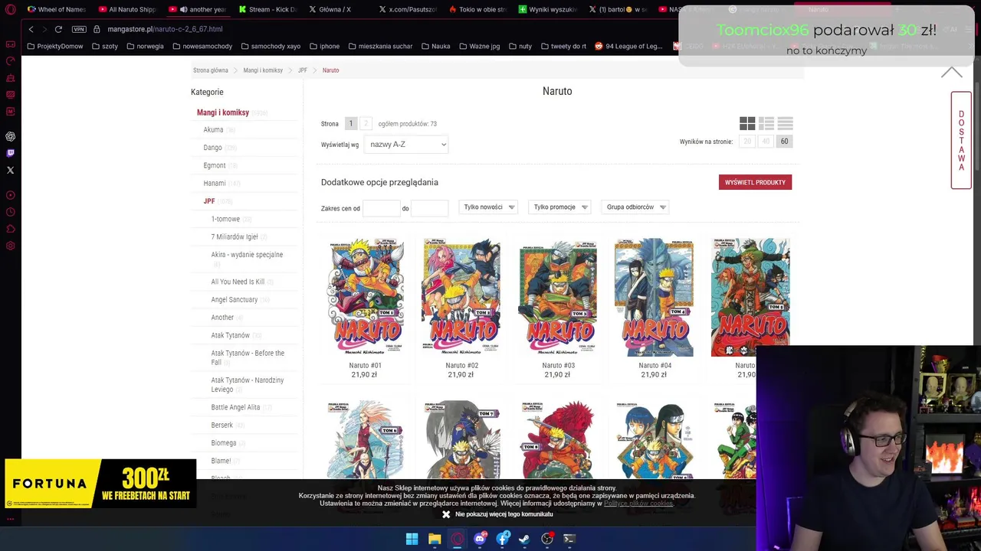This screenshot has height=551, width=981.
Task: Go back with the browser back arrow
Action: coord(31,29)
